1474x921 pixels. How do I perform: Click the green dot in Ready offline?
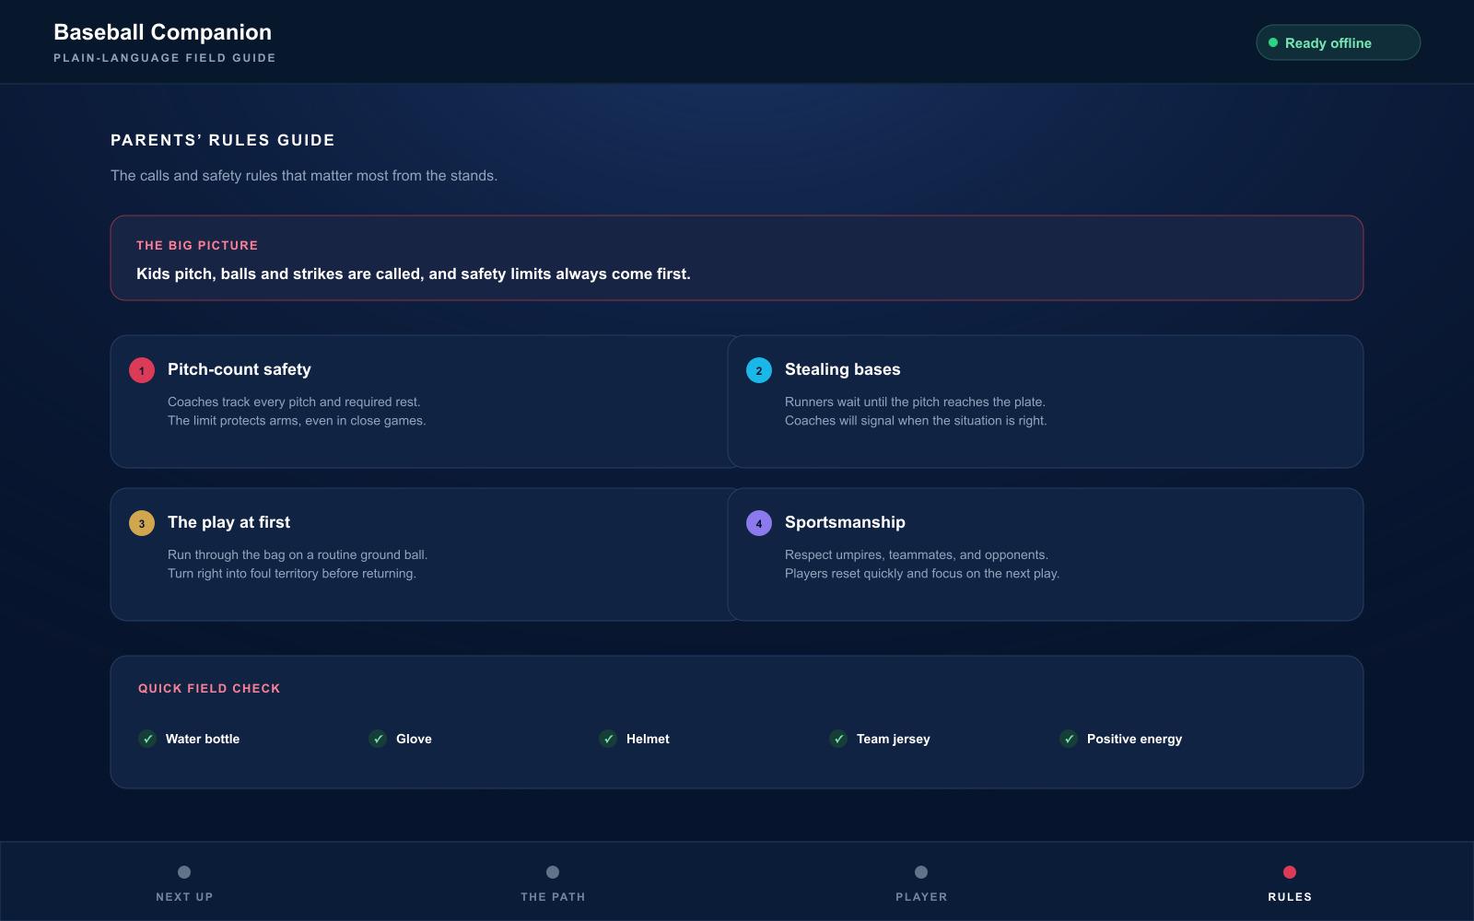1273,42
